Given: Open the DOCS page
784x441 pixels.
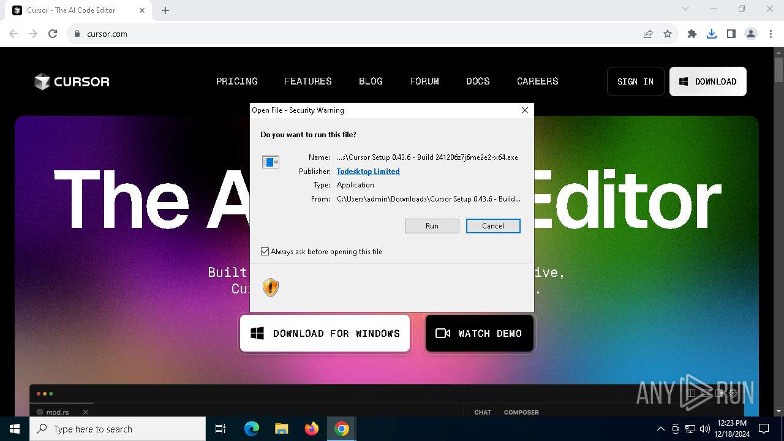Looking at the screenshot, I should click(x=478, y=81).
